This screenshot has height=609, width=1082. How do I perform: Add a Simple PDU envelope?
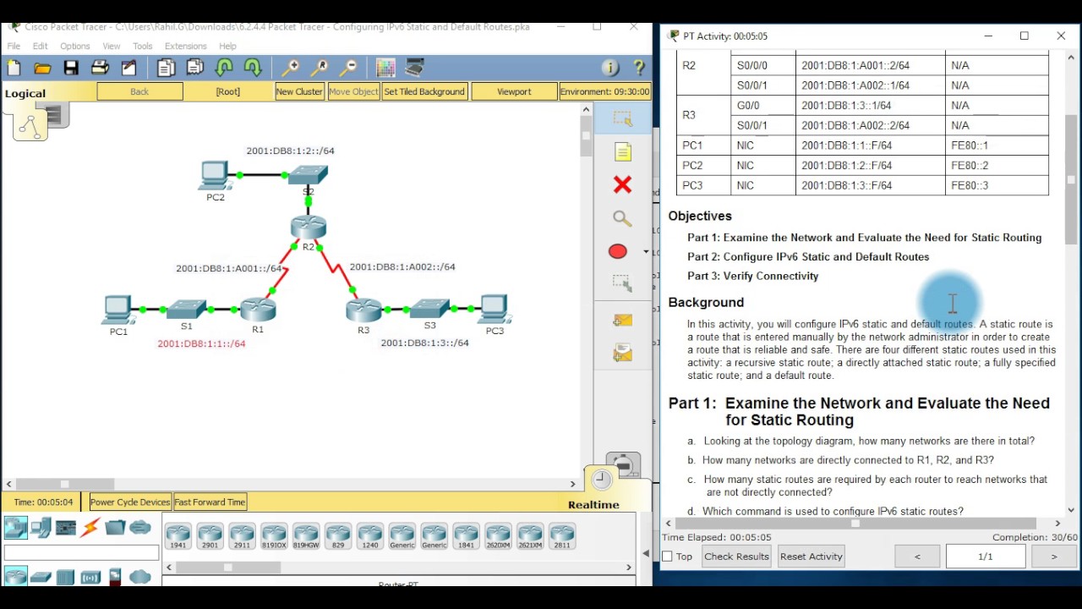coord(623,321)
